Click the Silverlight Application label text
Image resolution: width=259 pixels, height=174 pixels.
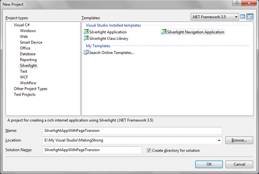108,32
